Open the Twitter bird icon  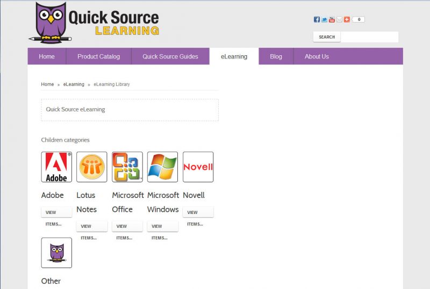325,19
